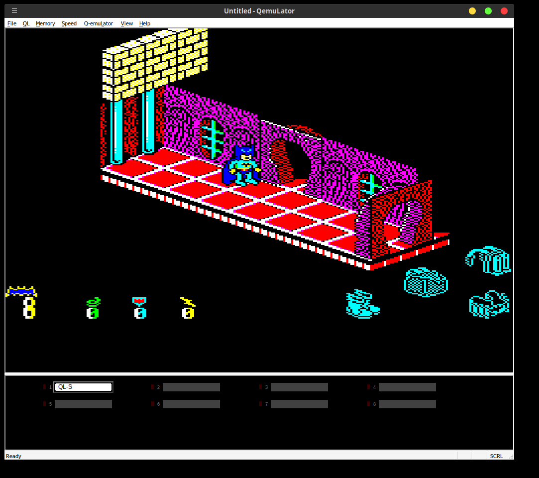Screen dimensions: 539x478
Task: Open the hamburger menu in title bar
Action: pyautogui.click(x=14, y=10)
